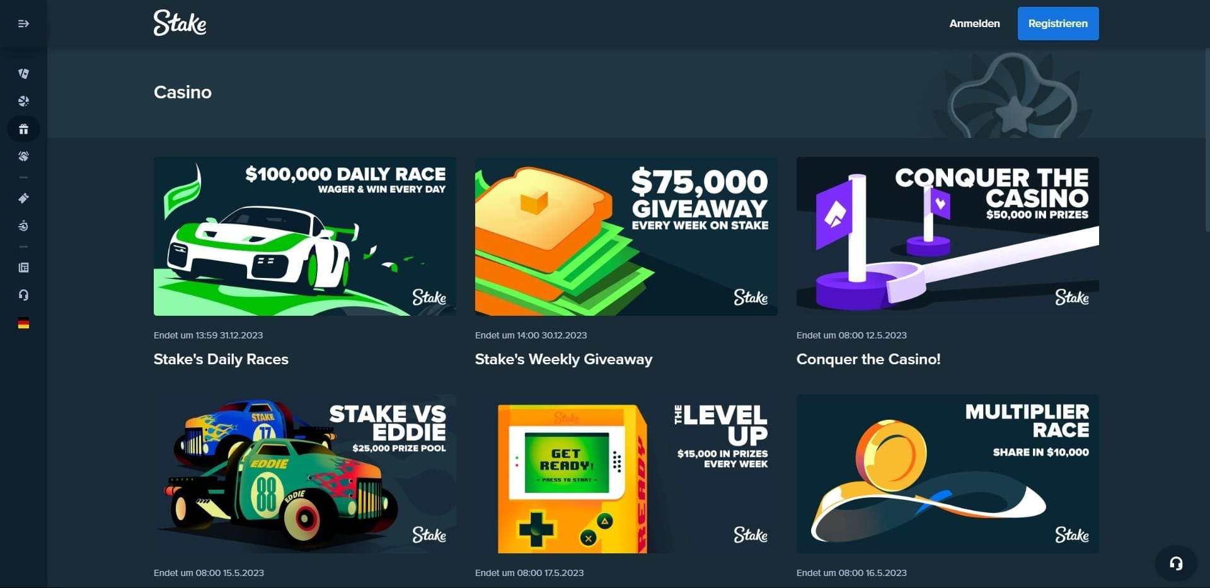Image resolution: width=1210 pixels, height=588 pixels.
Task: Open the handshake affiliate icon
Action: 23,156
